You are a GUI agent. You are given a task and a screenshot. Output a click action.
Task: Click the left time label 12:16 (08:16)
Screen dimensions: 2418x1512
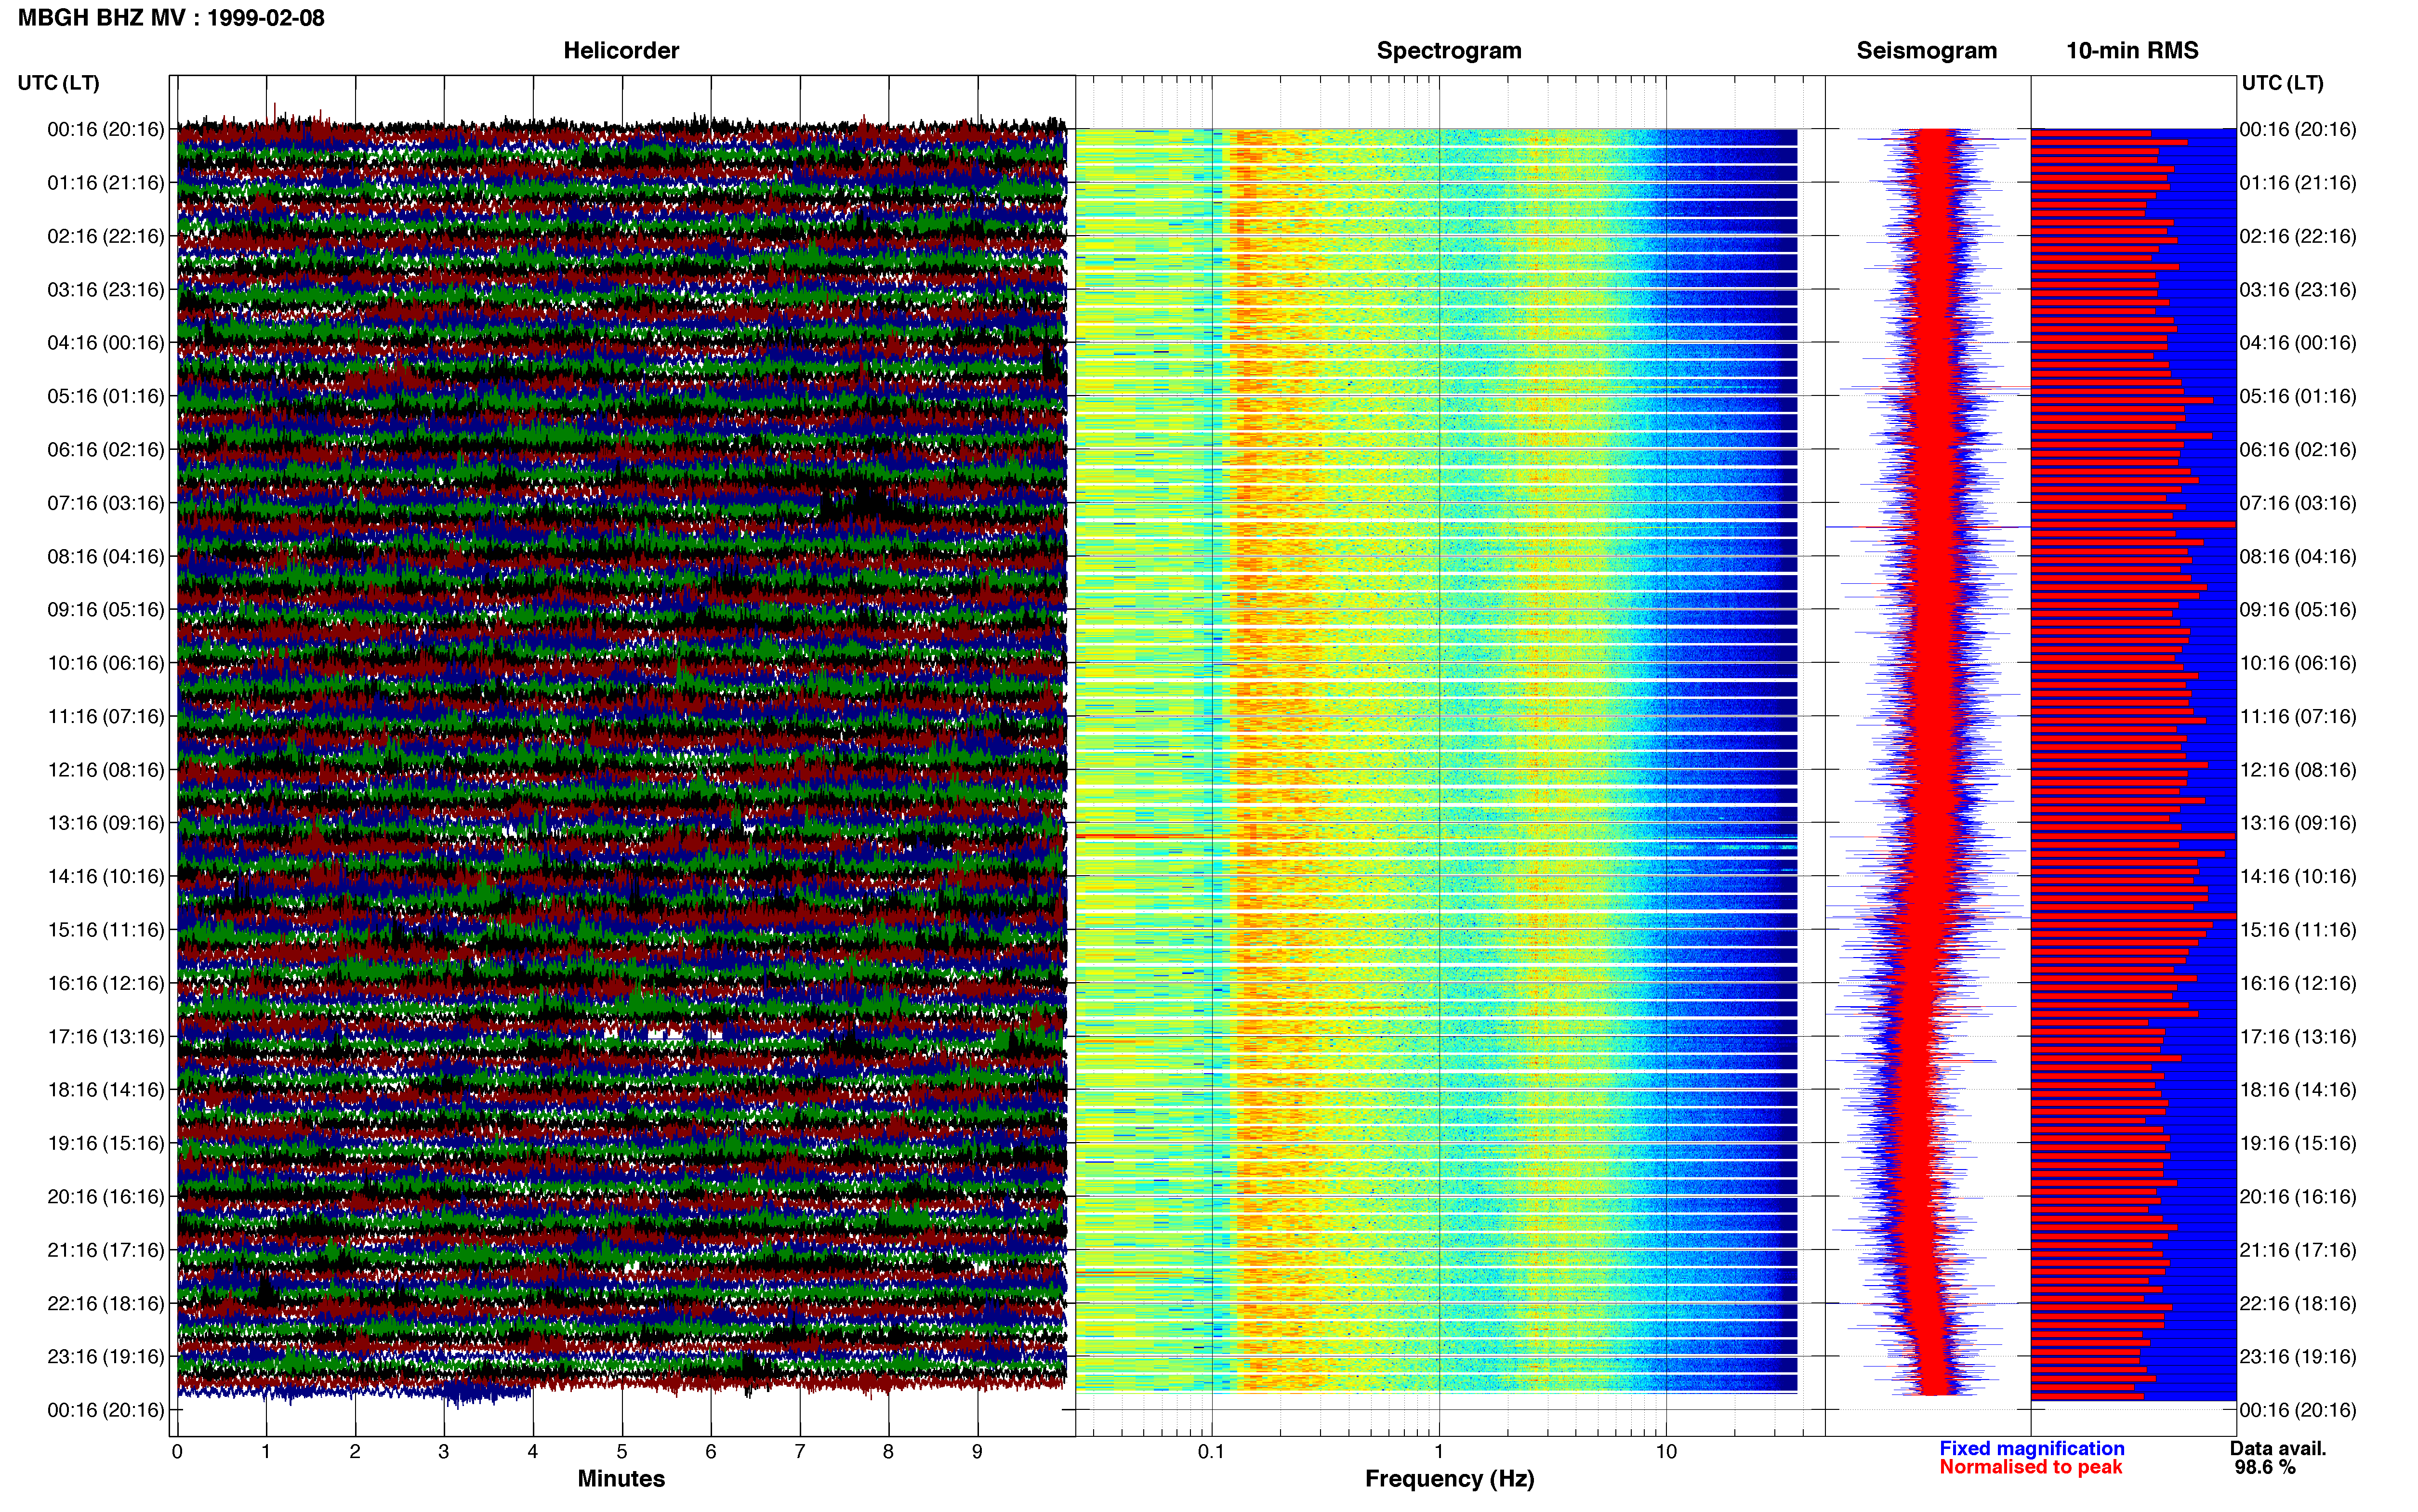click(106, 770)
